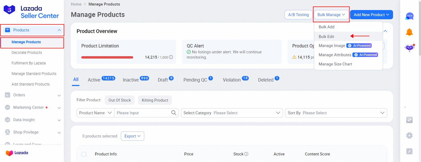Click the Shop Privilege dollar icon

8,132
